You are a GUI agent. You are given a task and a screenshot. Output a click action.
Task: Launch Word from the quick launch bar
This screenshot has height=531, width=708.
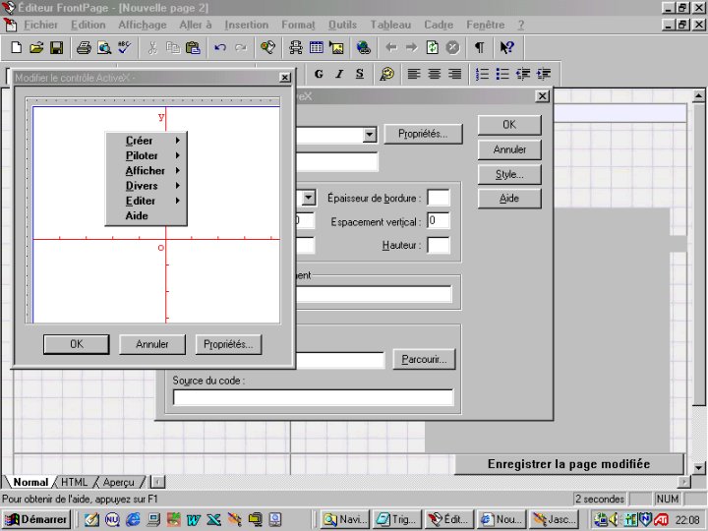pyautogui.click(x=194, y=520)
